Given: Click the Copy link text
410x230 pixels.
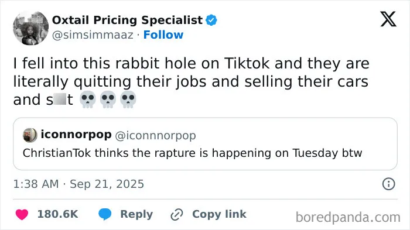Looking at the screenshot, I should (219, 214).
